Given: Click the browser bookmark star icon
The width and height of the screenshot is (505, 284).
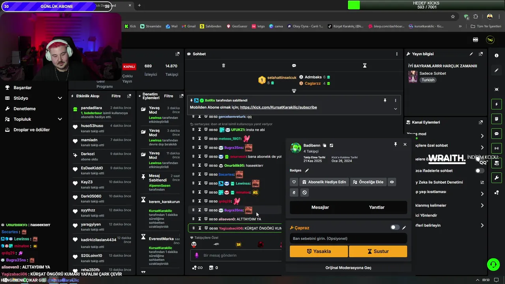Looking at the screenshot, I should [453, 17].
